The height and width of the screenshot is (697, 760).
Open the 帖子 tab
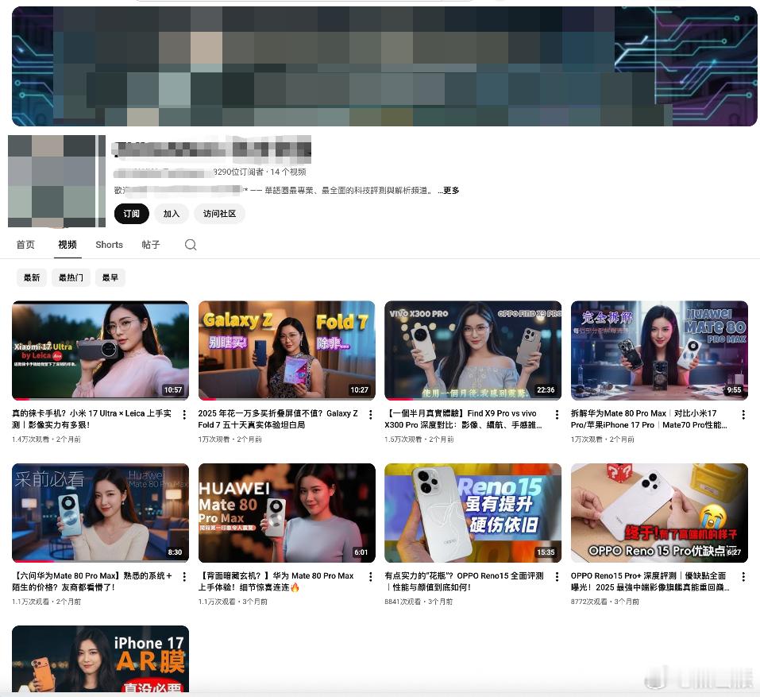[x=151, y=245]
